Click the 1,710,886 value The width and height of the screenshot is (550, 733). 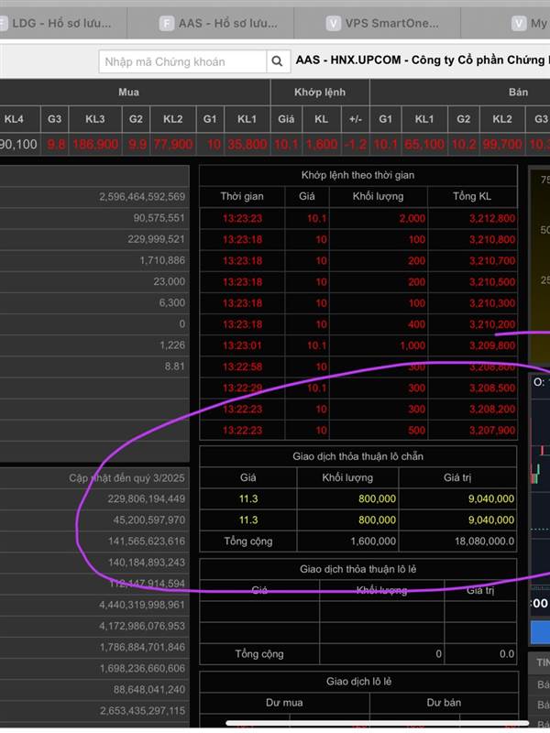tap(162, 260)
